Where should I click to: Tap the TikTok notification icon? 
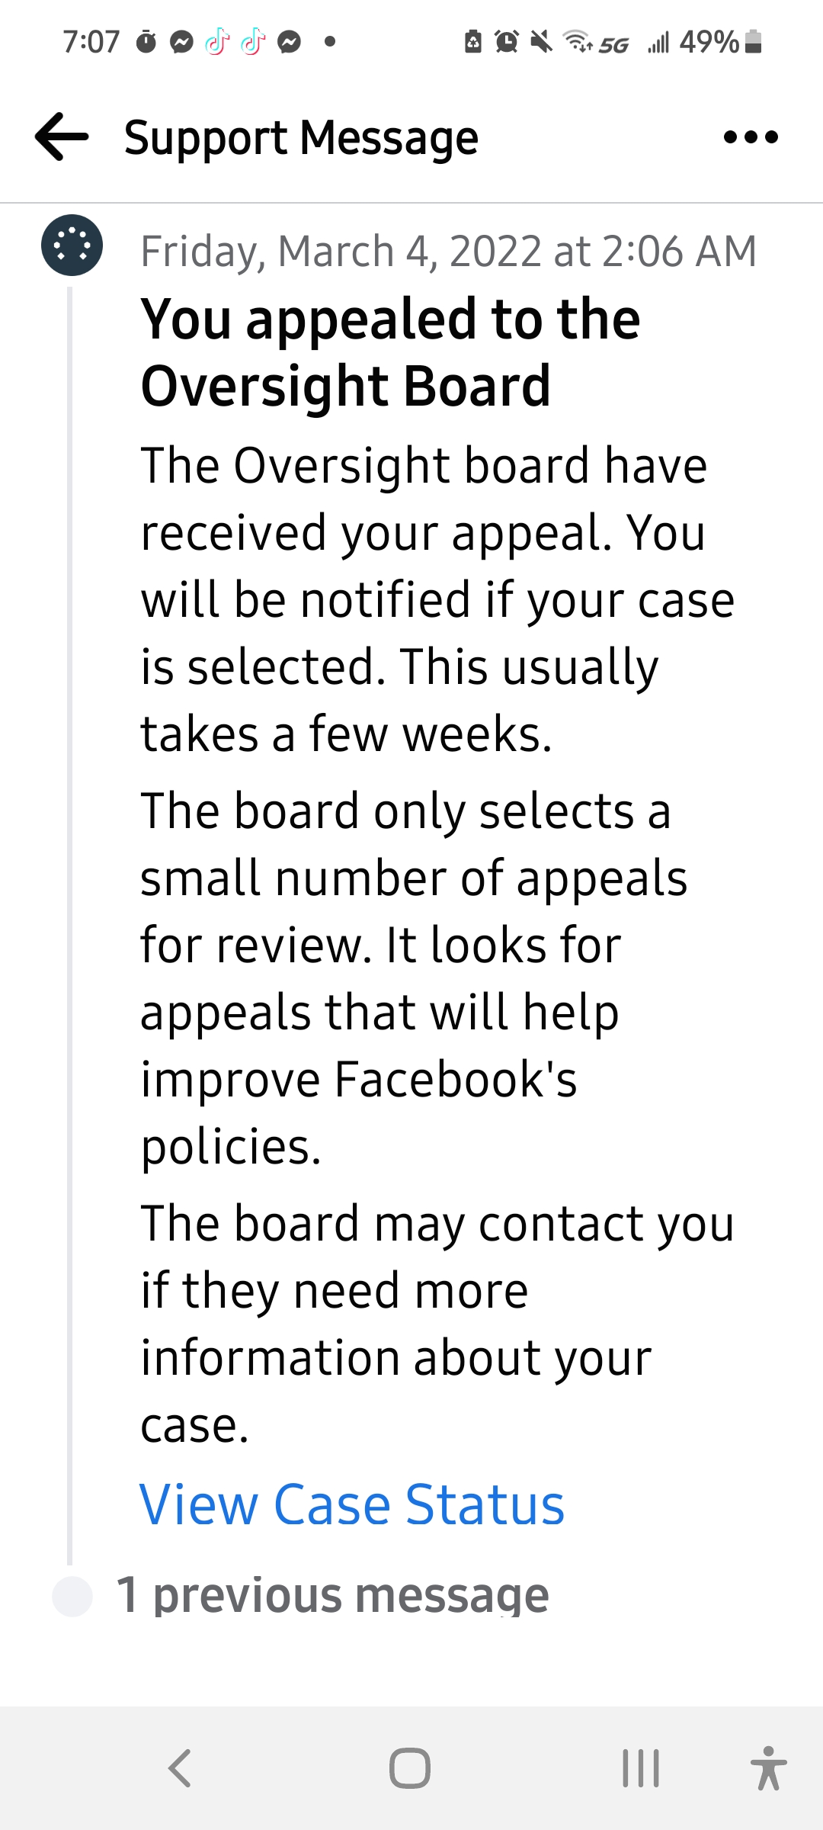point(216,42)
